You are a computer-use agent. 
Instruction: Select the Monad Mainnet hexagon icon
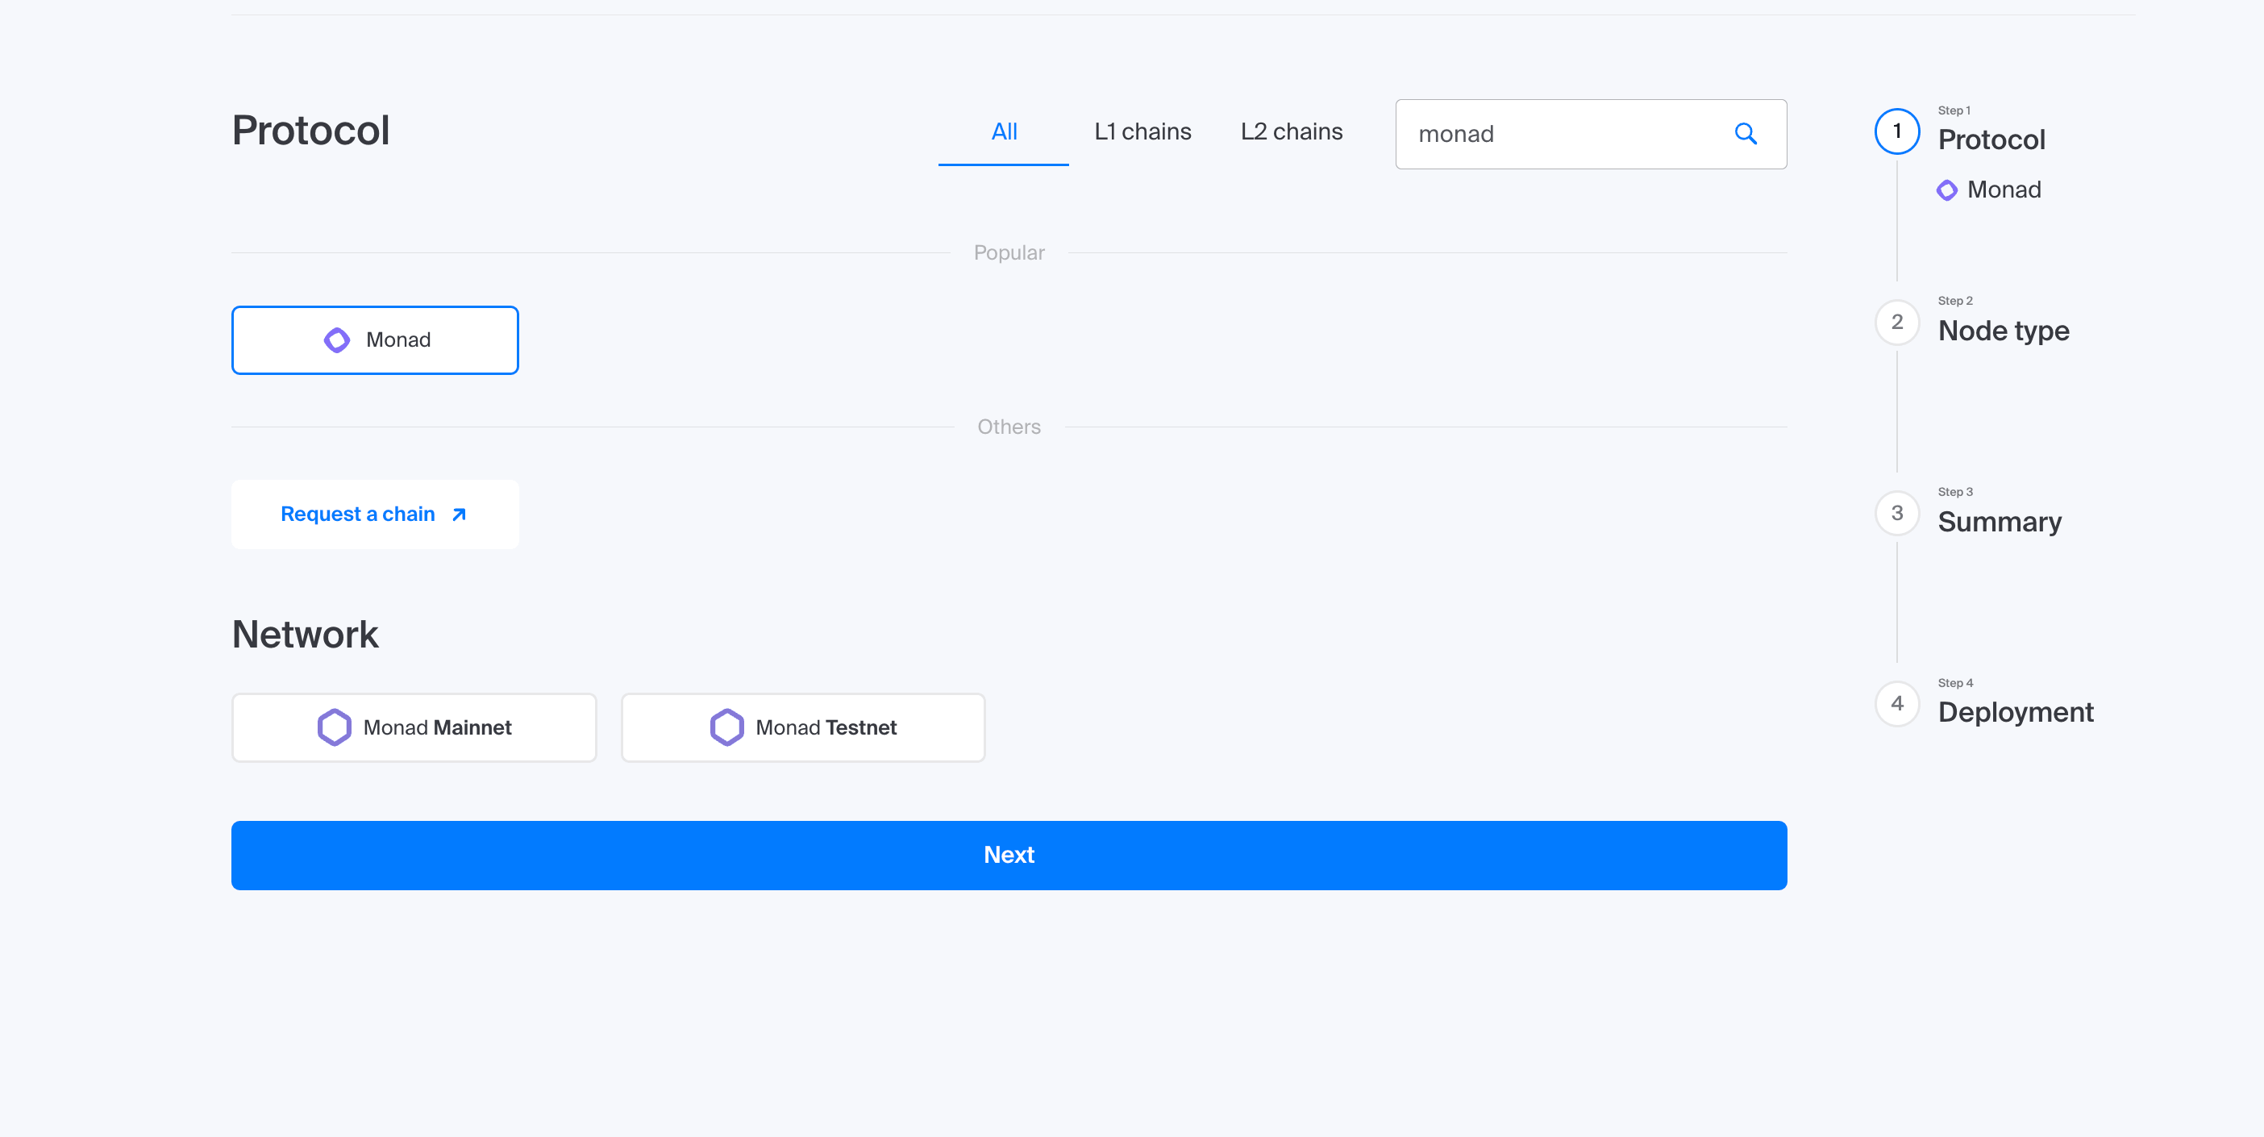click(334, 727)
